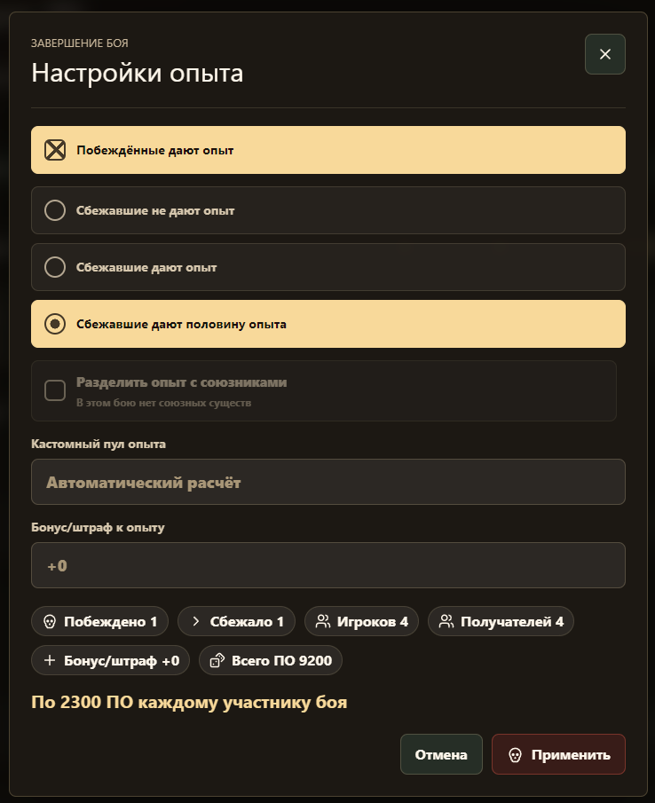Click people icon in Получателей 4 chip
This screenshot has height=803, width=655.
[446, 622]
